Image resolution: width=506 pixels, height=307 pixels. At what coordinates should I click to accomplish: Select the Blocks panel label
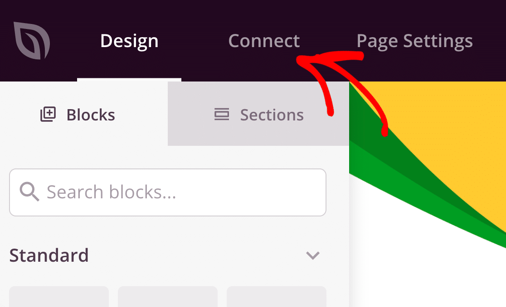point(91,115)
